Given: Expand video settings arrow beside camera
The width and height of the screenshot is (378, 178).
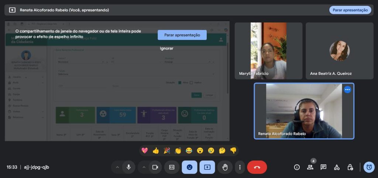Looking at the screenshot, I should click(x=144, y=167).
